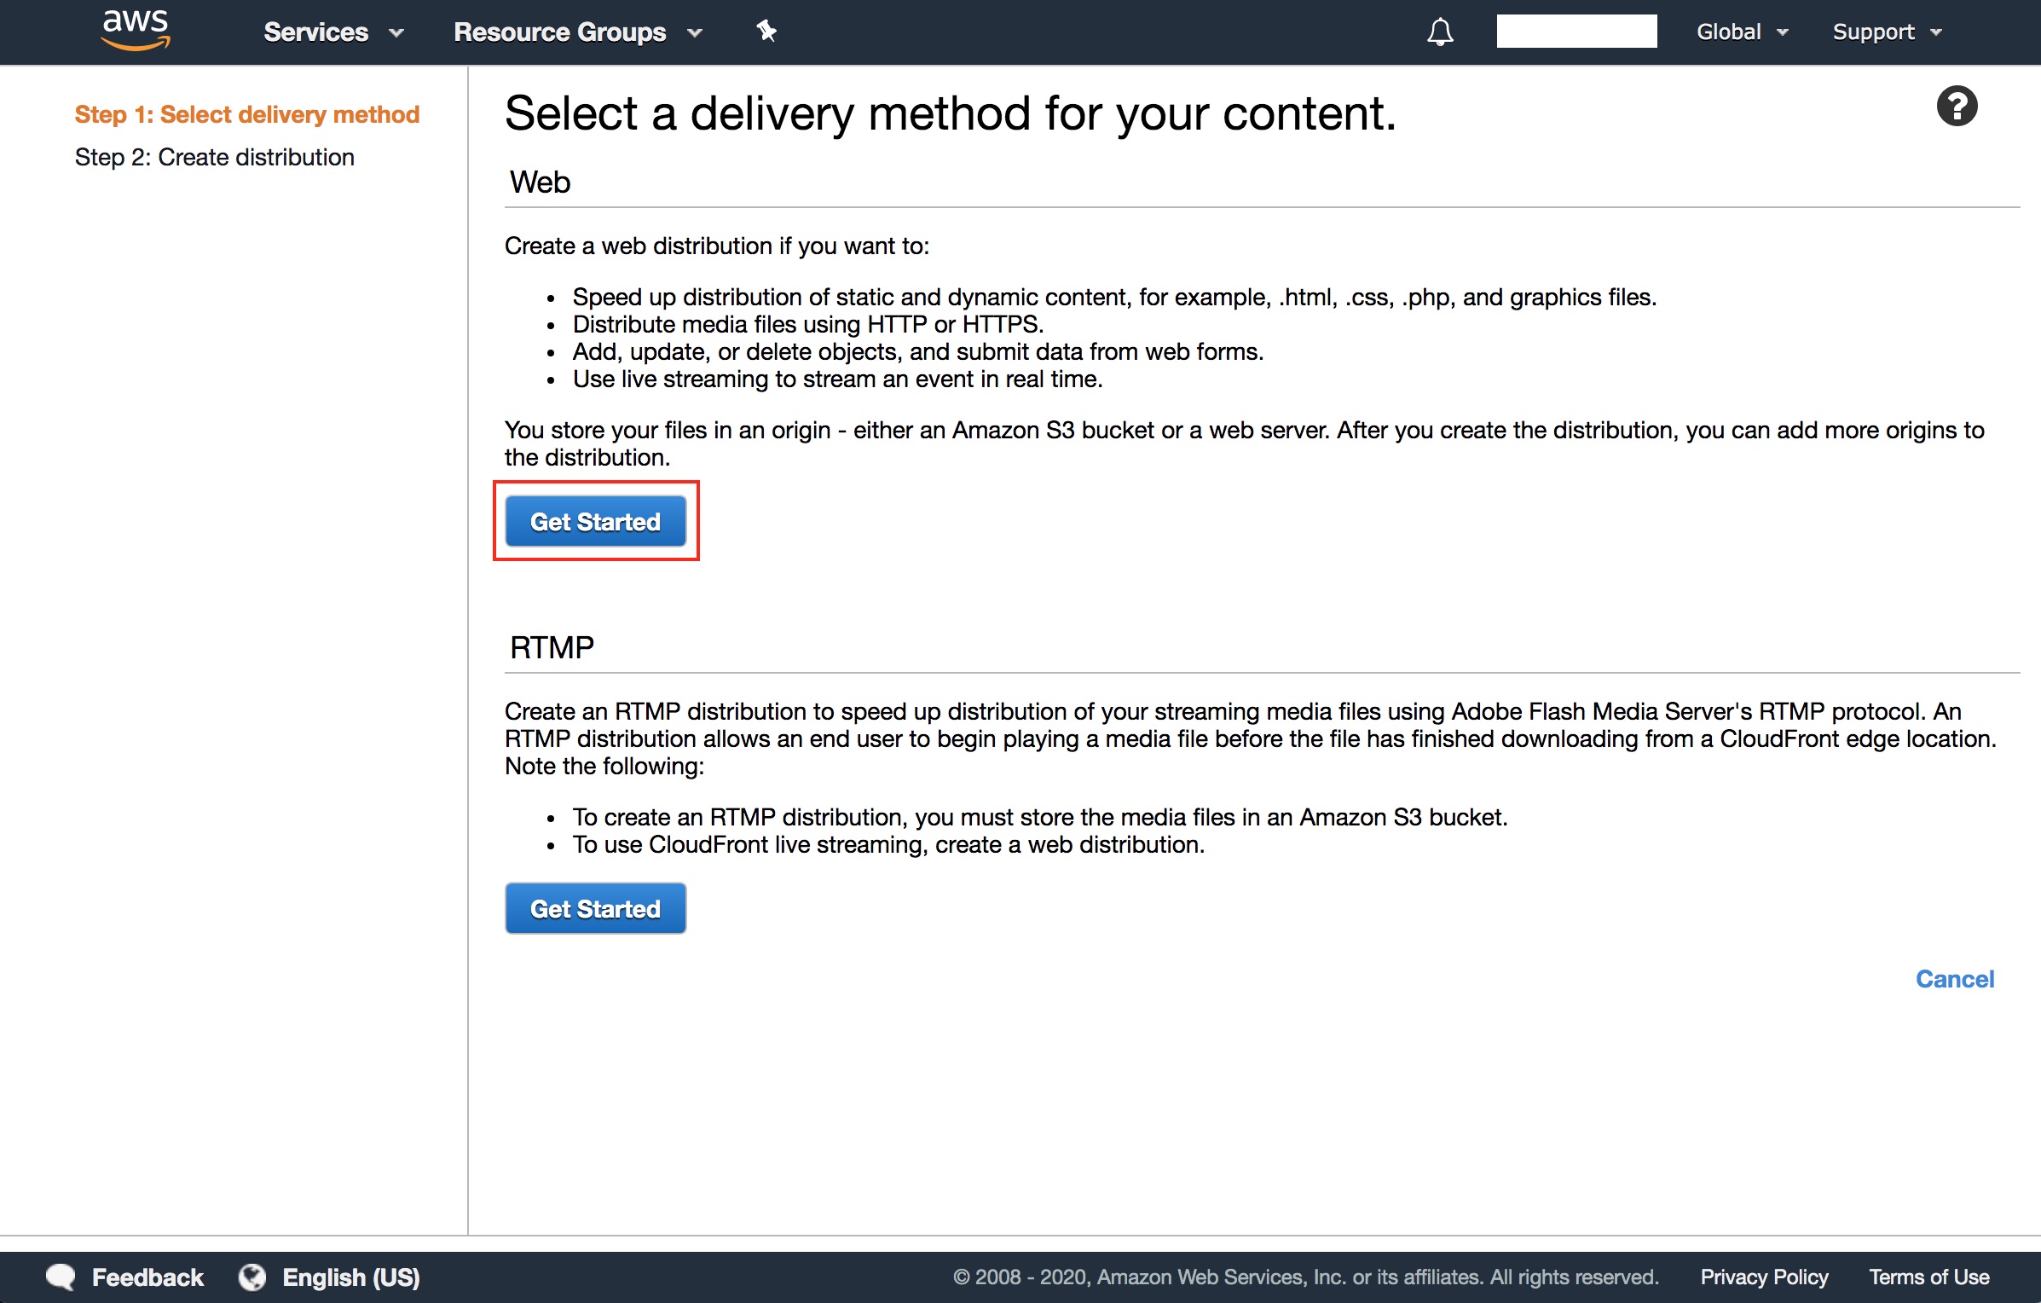Click Get Started under RTMP section
Screen dimensions: 2041x1303
(595, 908)
